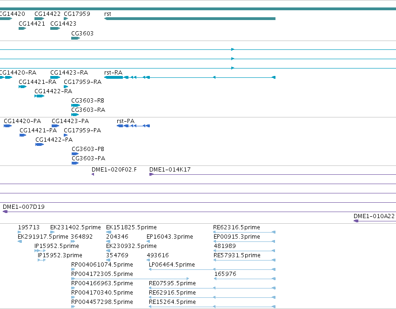
Task: Select the CG14423-PA protein label
Action: pyautogui.click(x=70, y=121)
